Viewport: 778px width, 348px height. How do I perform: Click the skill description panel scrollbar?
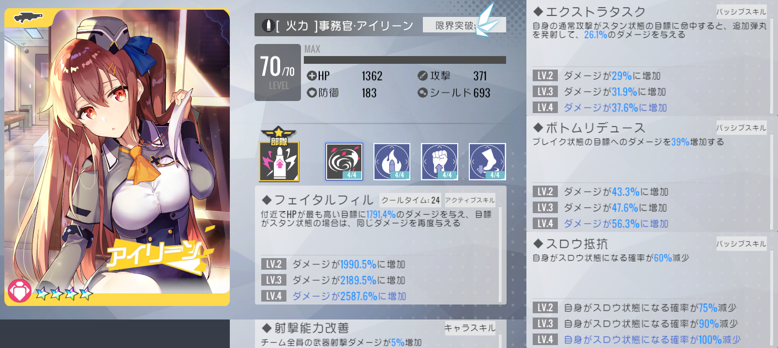tap(500, 254)
